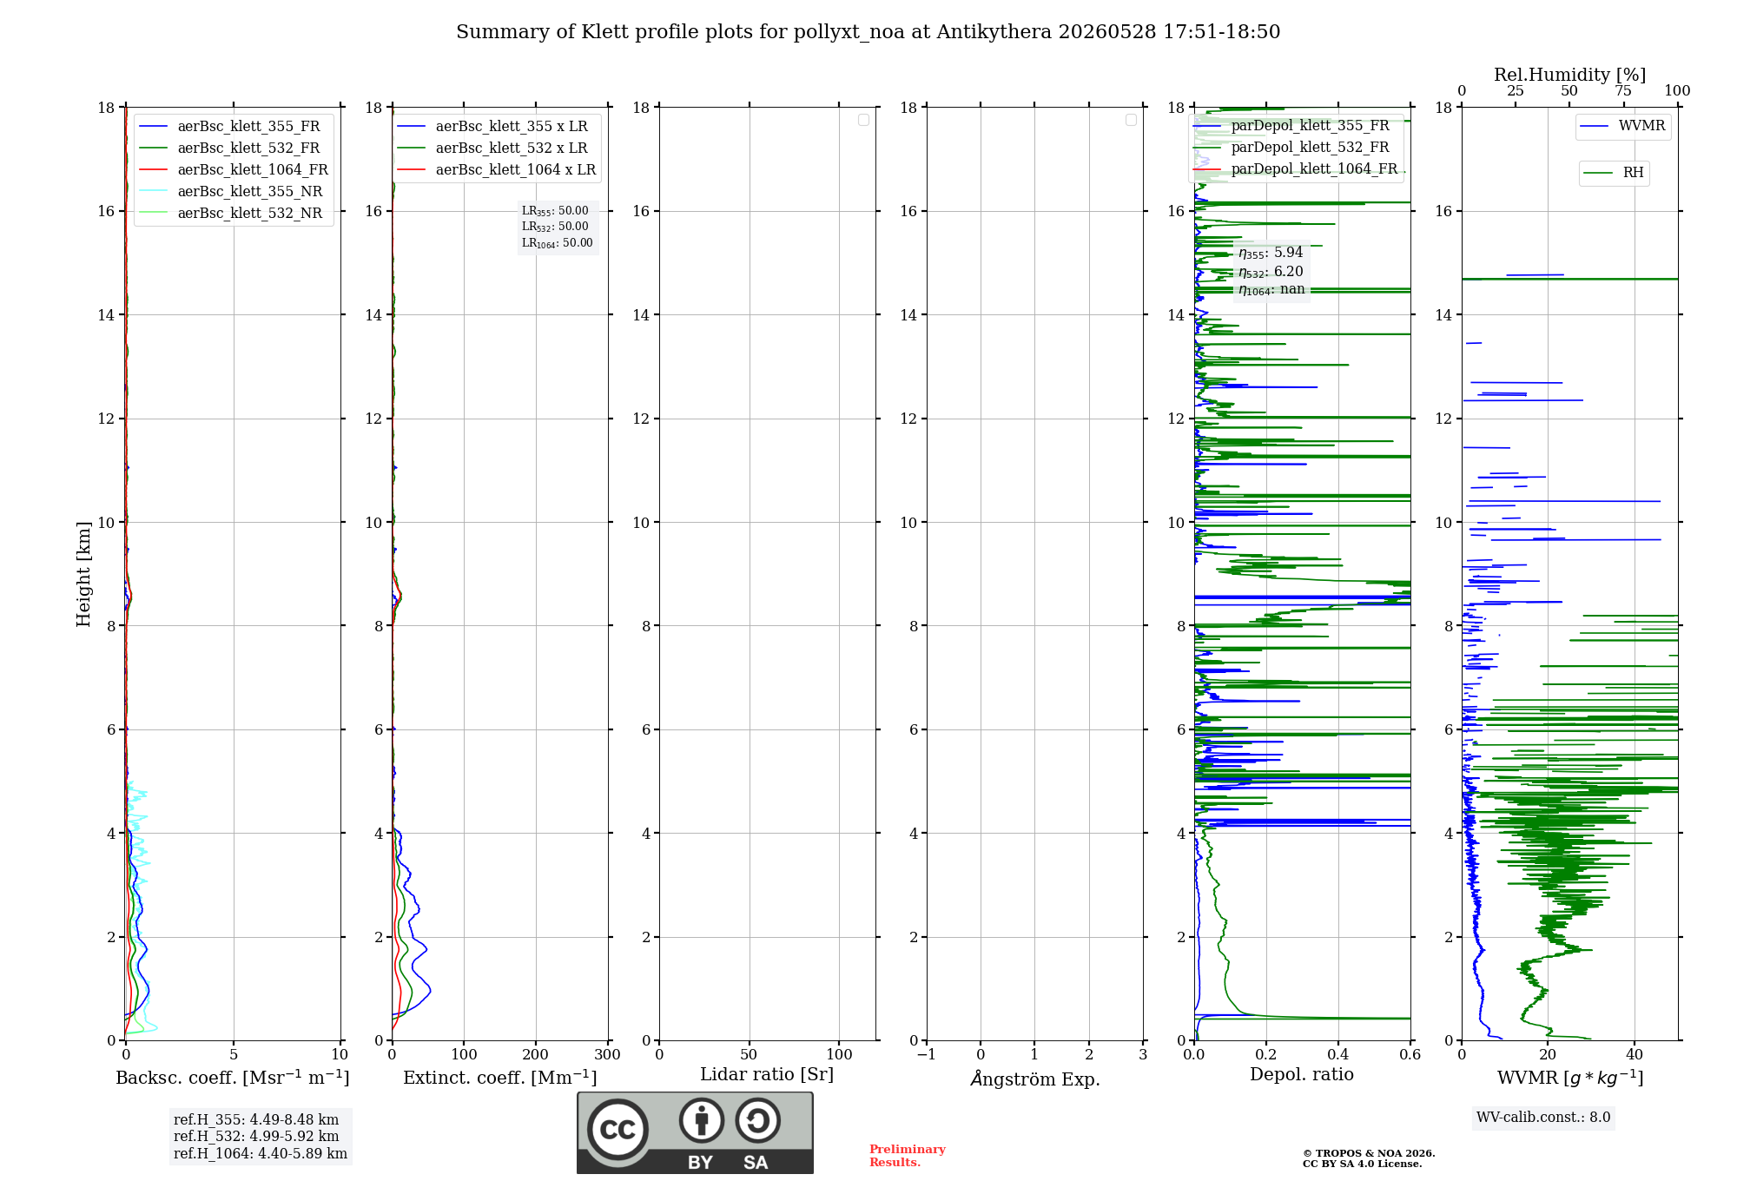
Task: Click the Creative Commons CC circle icon
Action: pyautogui.click(x=618, y=1129)
